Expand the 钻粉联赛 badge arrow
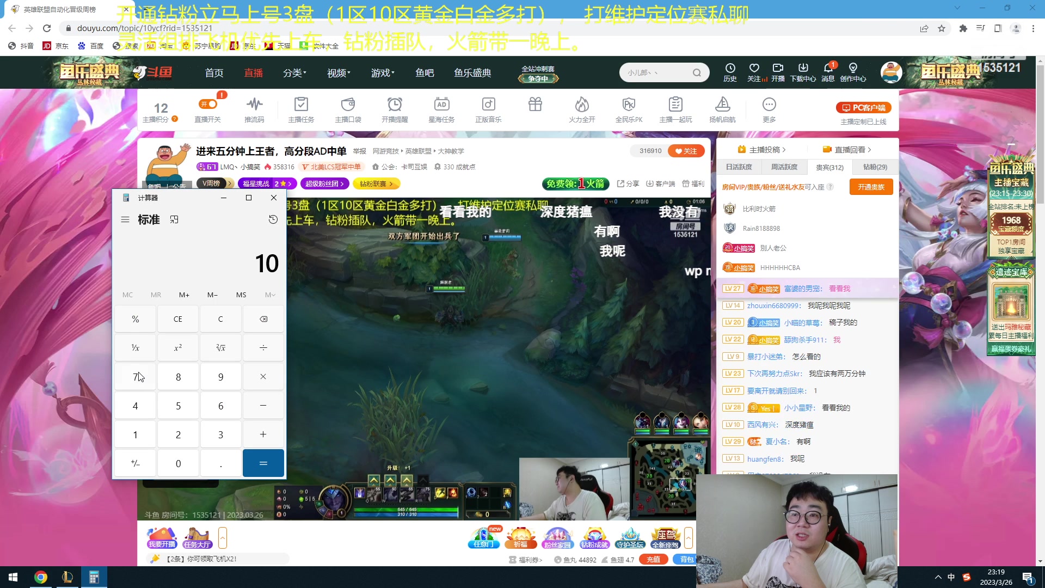1045x588 pixels. click(391, 183)
